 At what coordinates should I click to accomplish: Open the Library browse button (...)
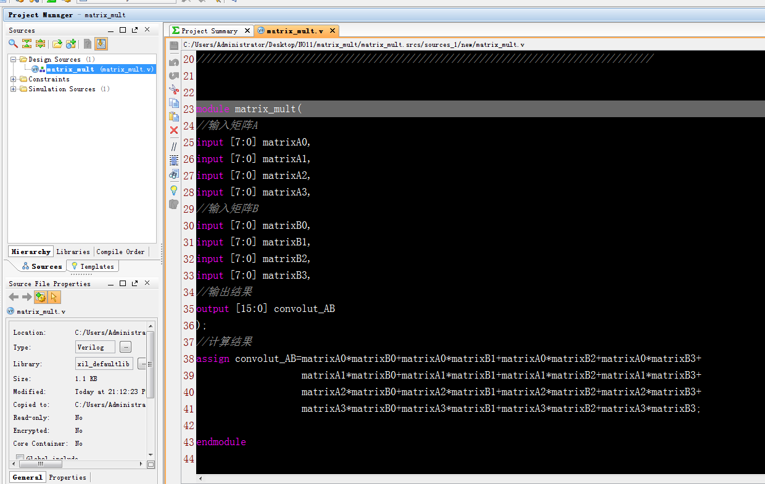(143, 364)
